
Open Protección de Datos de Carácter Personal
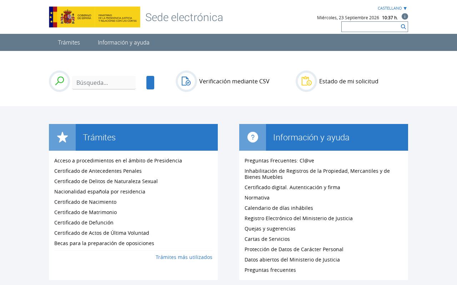(x=294, y=249)
